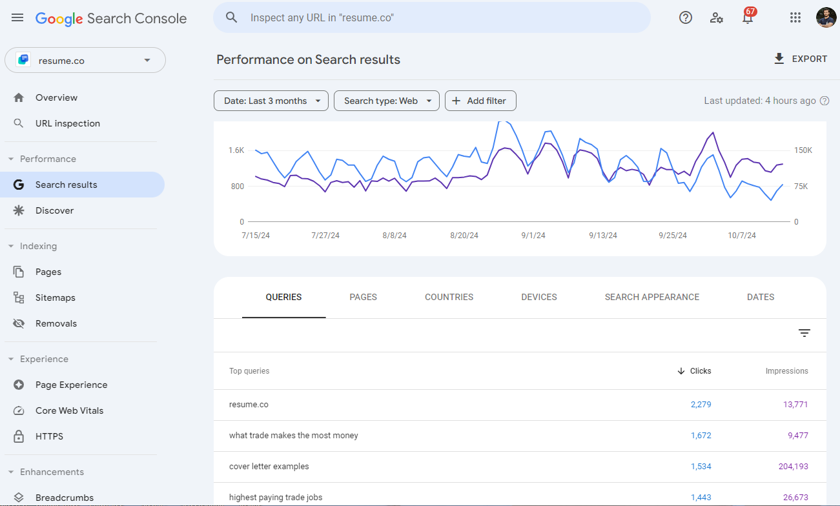Open the Search type Web dropdown

(386, 101)
